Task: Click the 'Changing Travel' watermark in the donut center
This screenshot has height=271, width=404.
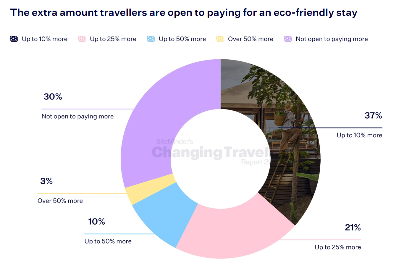Action: coord(211,153)
